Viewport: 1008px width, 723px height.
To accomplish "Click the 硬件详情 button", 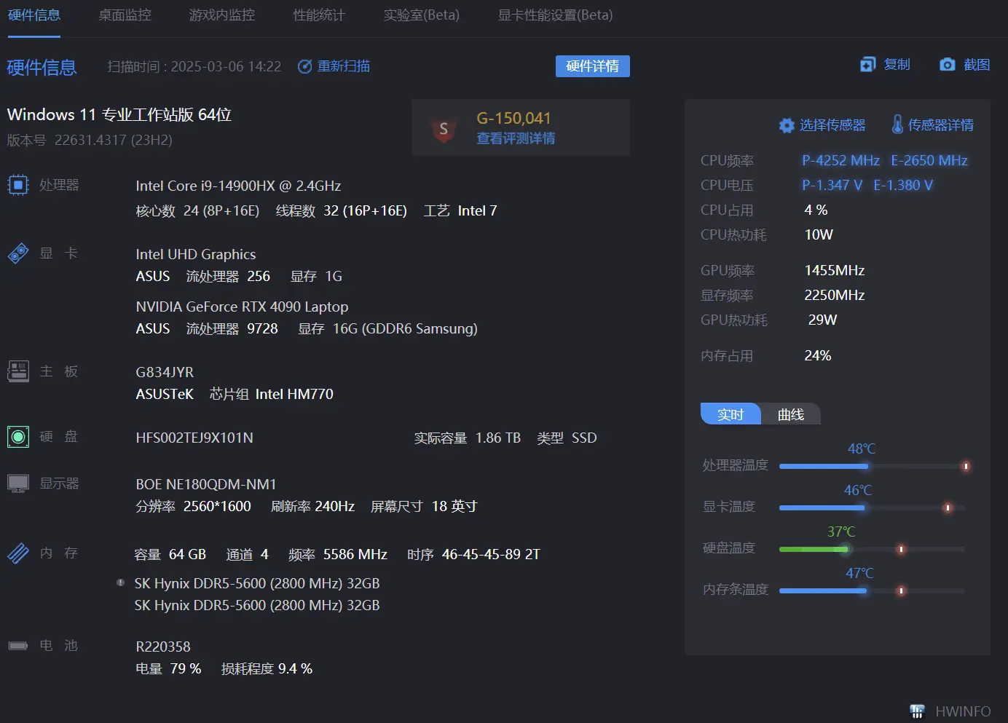I will [593, 66].
